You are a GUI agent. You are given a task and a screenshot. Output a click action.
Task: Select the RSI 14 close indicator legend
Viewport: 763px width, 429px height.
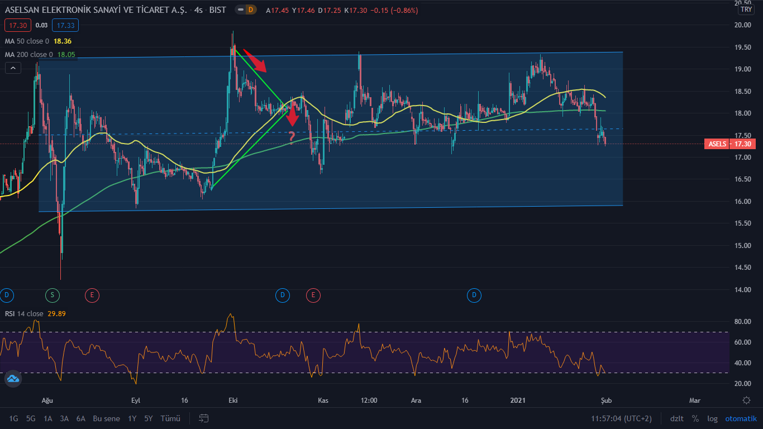point(24,313)
